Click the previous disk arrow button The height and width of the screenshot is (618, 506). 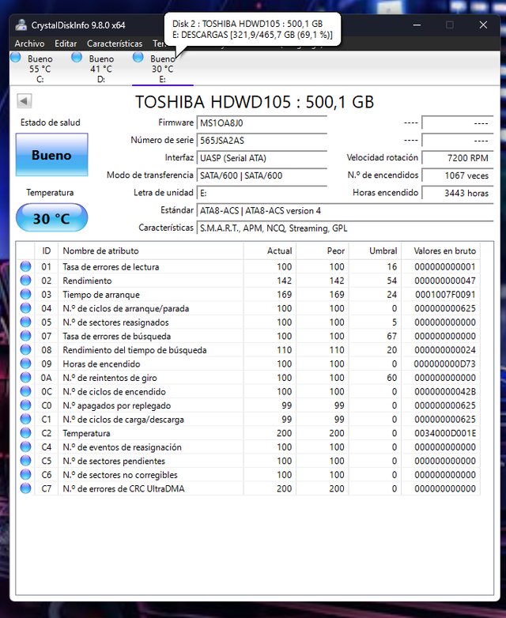coord(24,101)
